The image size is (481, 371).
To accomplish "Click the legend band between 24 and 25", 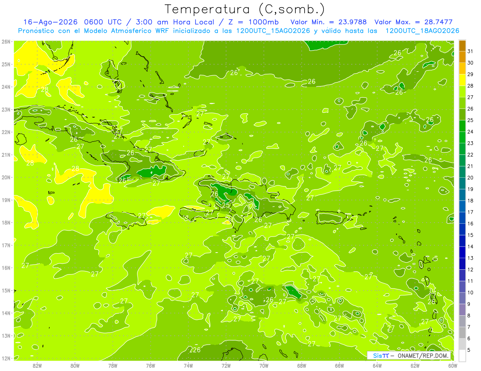I will [x=462, y=126].
